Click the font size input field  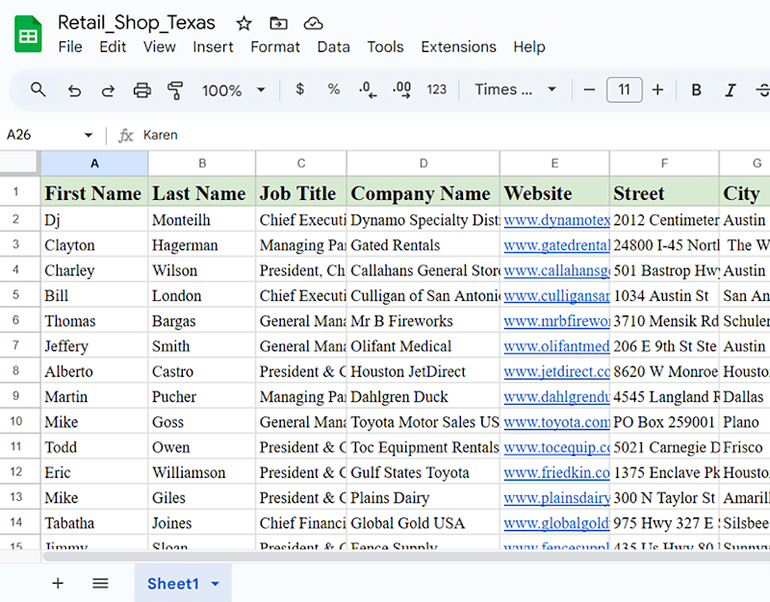624,89
